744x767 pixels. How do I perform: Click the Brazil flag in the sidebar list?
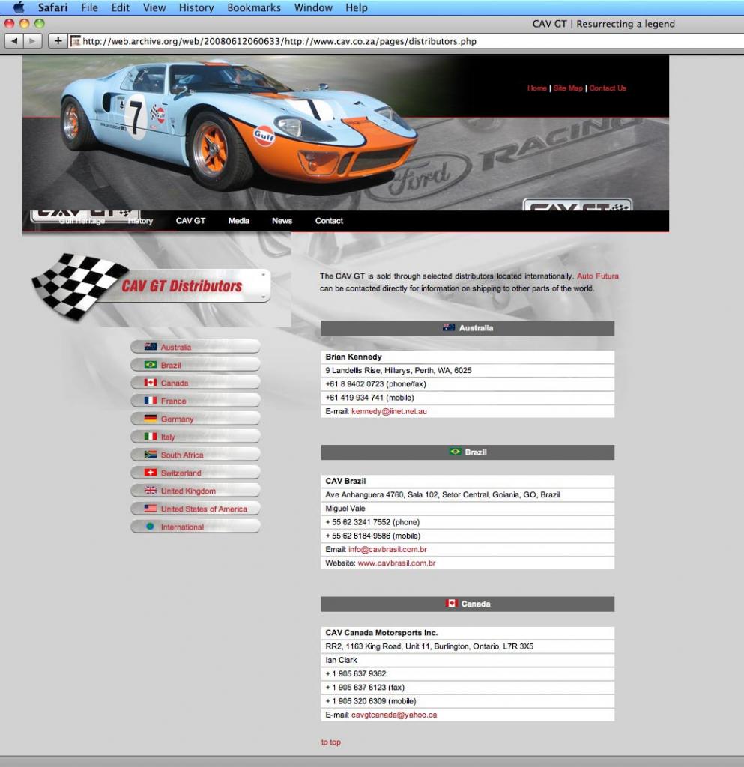[150, 365]
